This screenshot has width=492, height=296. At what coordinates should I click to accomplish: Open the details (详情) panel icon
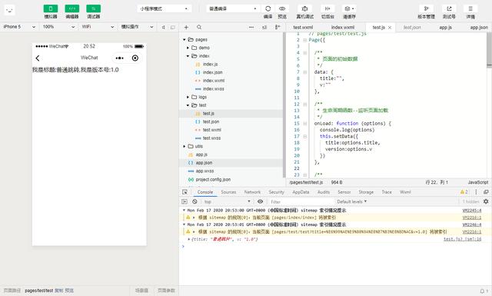pyautogui.click(x=470, y=8)
